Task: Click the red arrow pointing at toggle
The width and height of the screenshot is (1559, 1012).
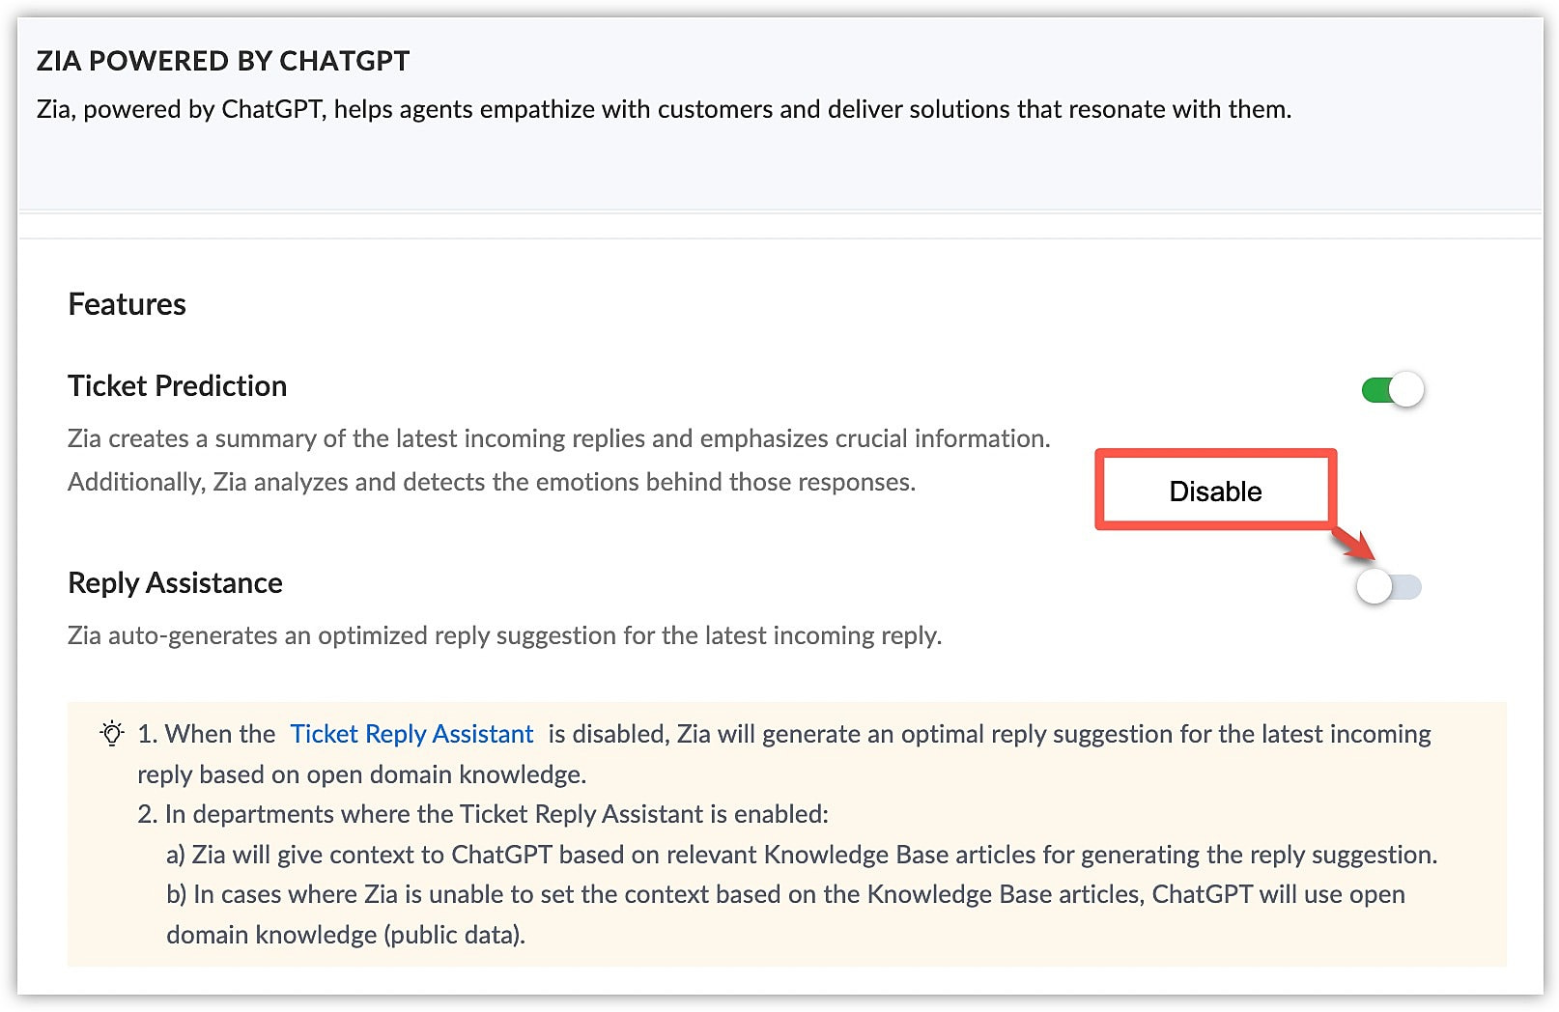Action: point(1354,545)
